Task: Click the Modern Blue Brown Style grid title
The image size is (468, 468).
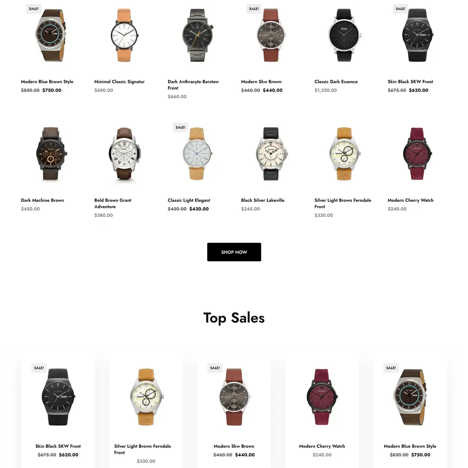Action: point(47,81)
